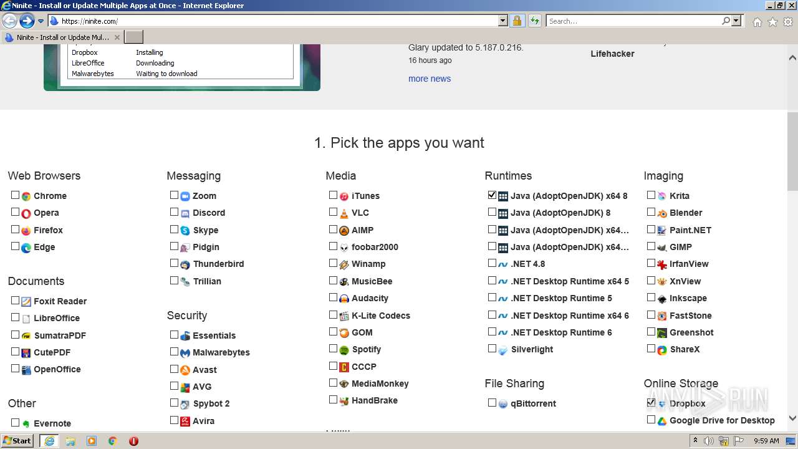The height and width of the screenshot is (449, 798).
Task: Click the scrollbar down arrow
Action: [792, 418]
